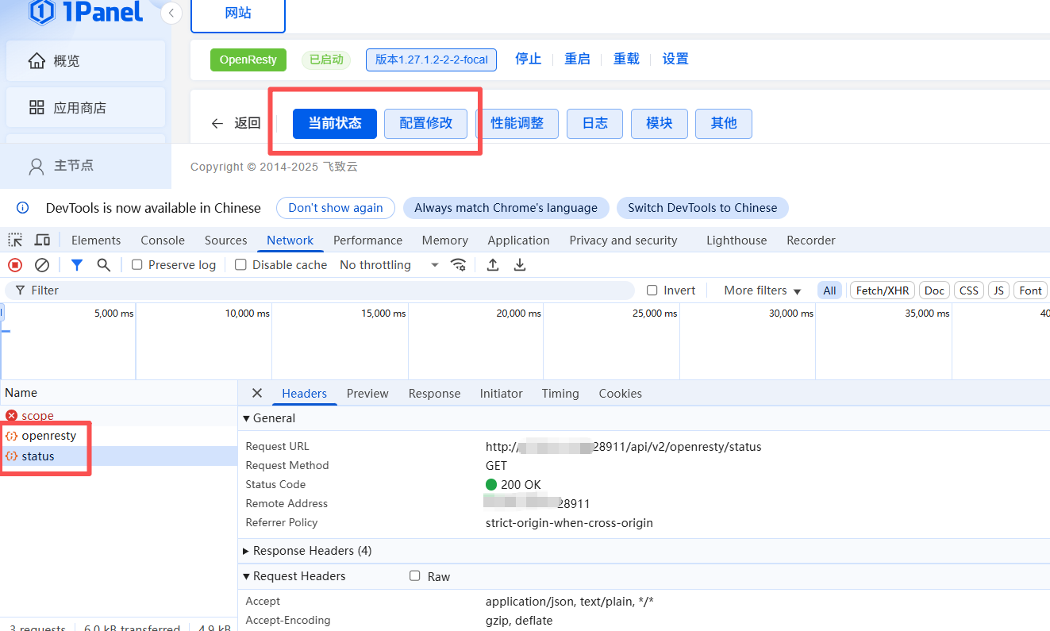Filter requests by CSS
The height and width of the screenshot is (631, 1050).
[969, 290]
